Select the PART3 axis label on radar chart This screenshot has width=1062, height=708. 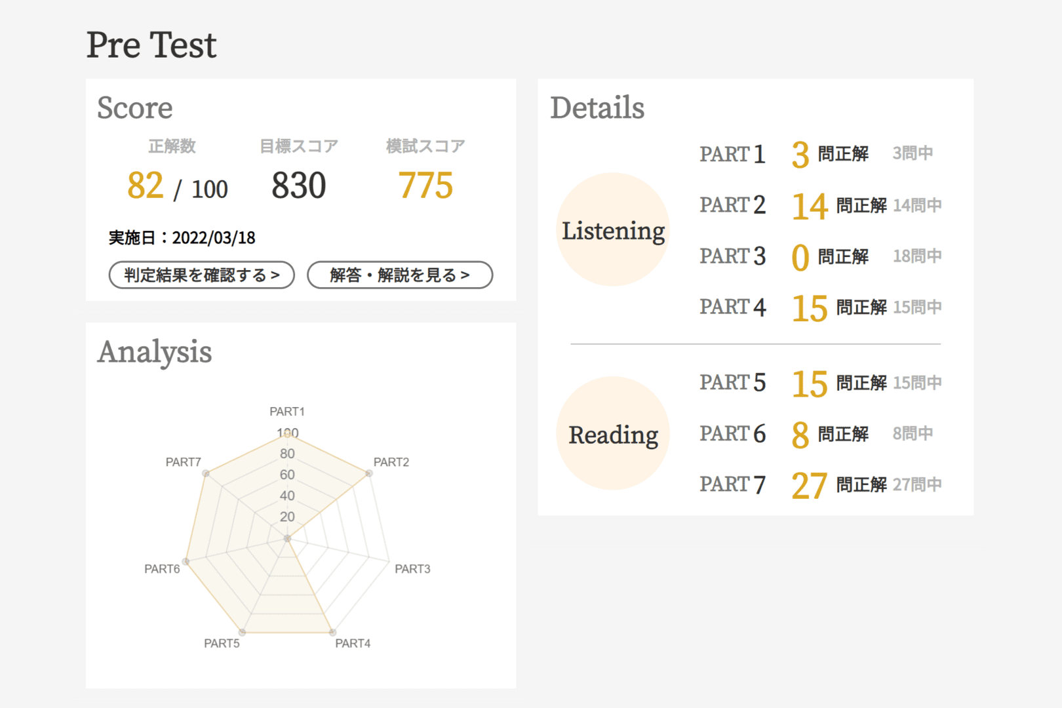(x=412, y=569)
